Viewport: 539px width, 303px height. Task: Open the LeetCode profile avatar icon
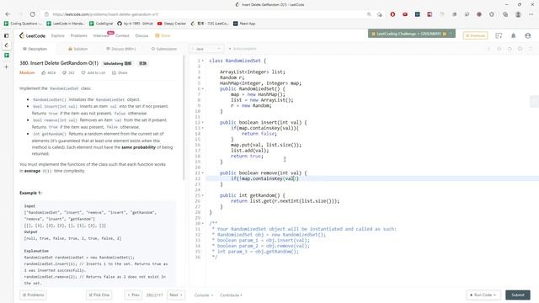tap(528, 35)
